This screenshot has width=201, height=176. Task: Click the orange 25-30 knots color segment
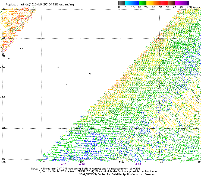tap(157, 3)
